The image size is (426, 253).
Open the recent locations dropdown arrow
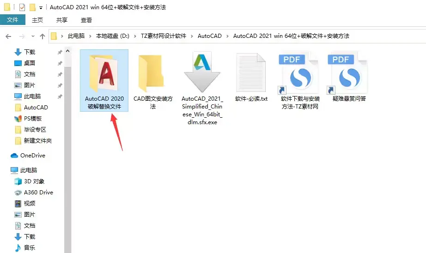coord(33,36)
